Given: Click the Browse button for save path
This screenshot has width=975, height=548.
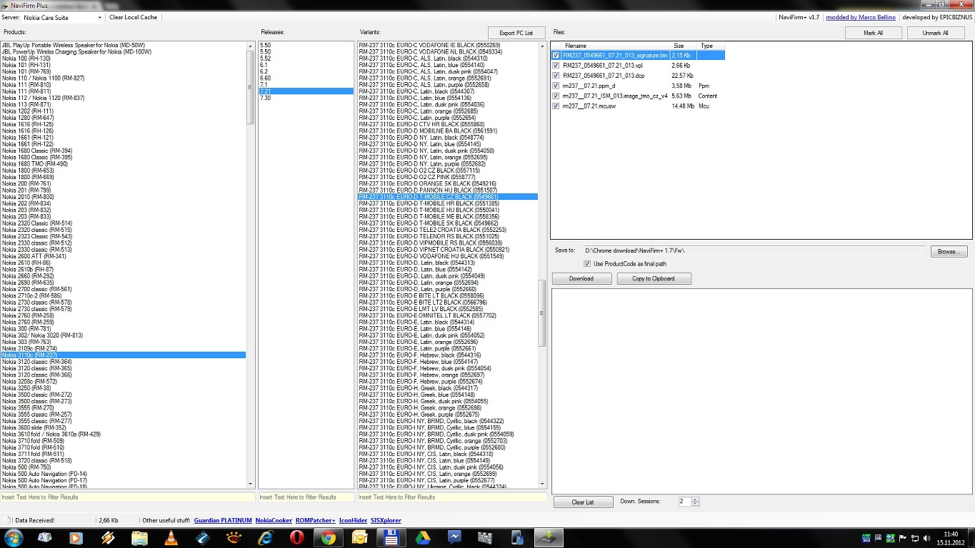Looking at the screenshot, I should pos(949,251).
